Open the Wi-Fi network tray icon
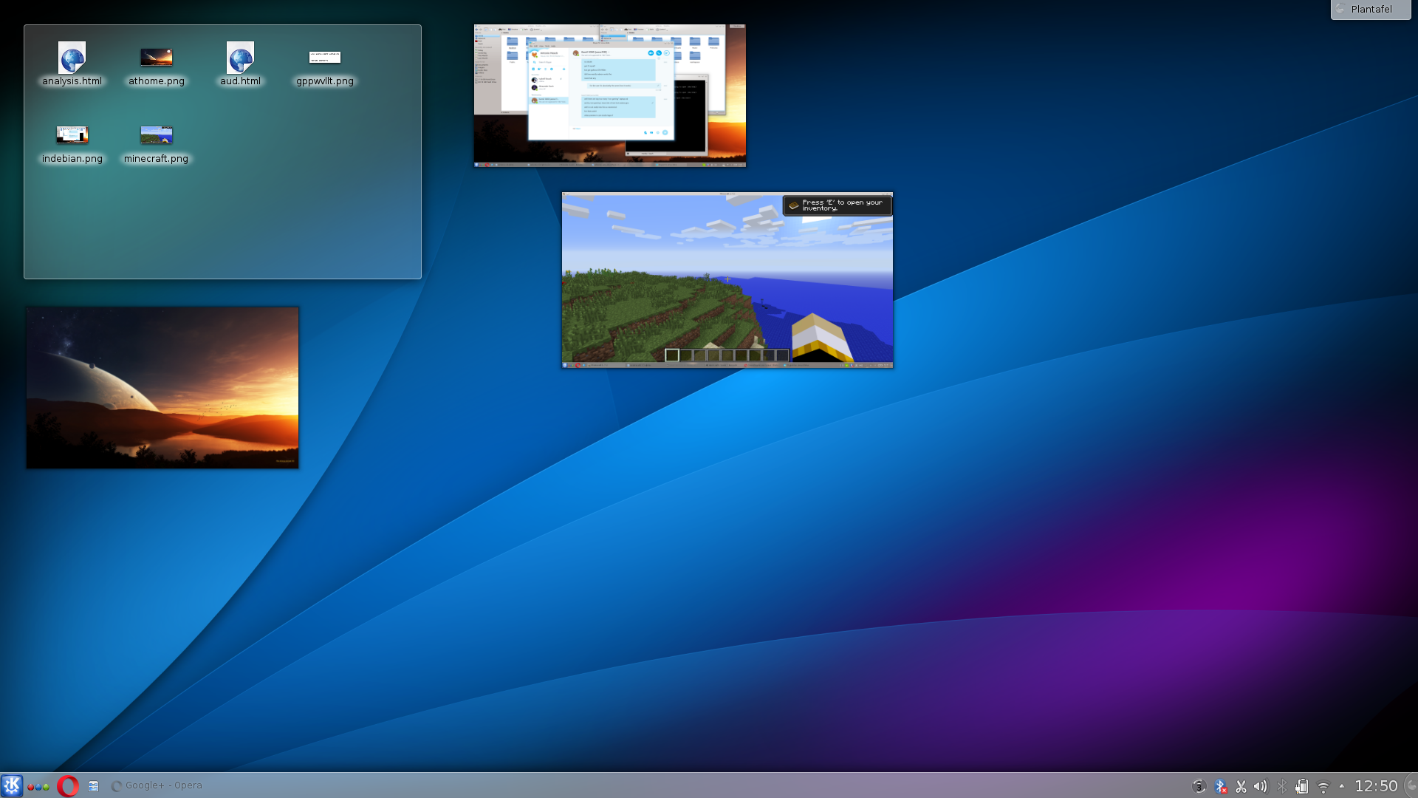This screenshot has height=798, width=1418. click(1323, 787)
